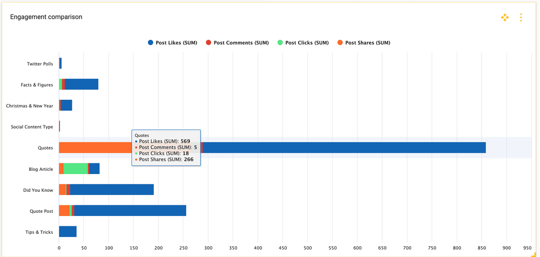Image resolution: width=540 pixels, height=257 pixels.
Task: Toggle the Post Clicks (SUM) legend series
Action: coord(306,43)
